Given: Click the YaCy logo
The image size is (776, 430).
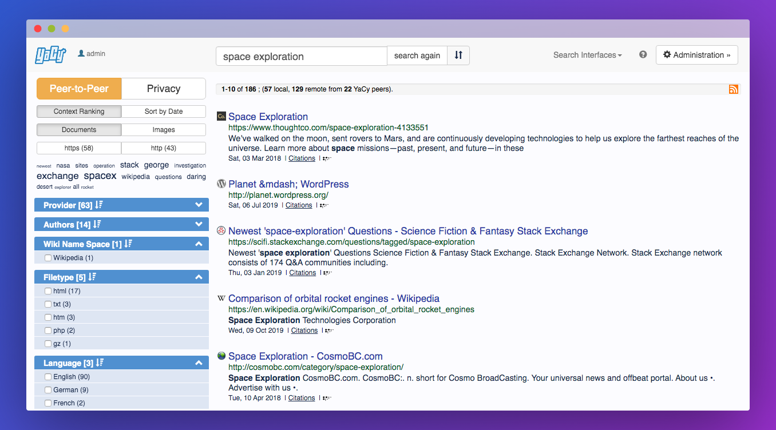Looking at the screenshot, I should click(50, 55).
